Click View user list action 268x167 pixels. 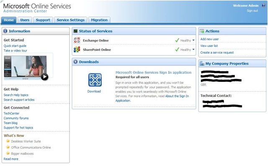pos(209,46)
